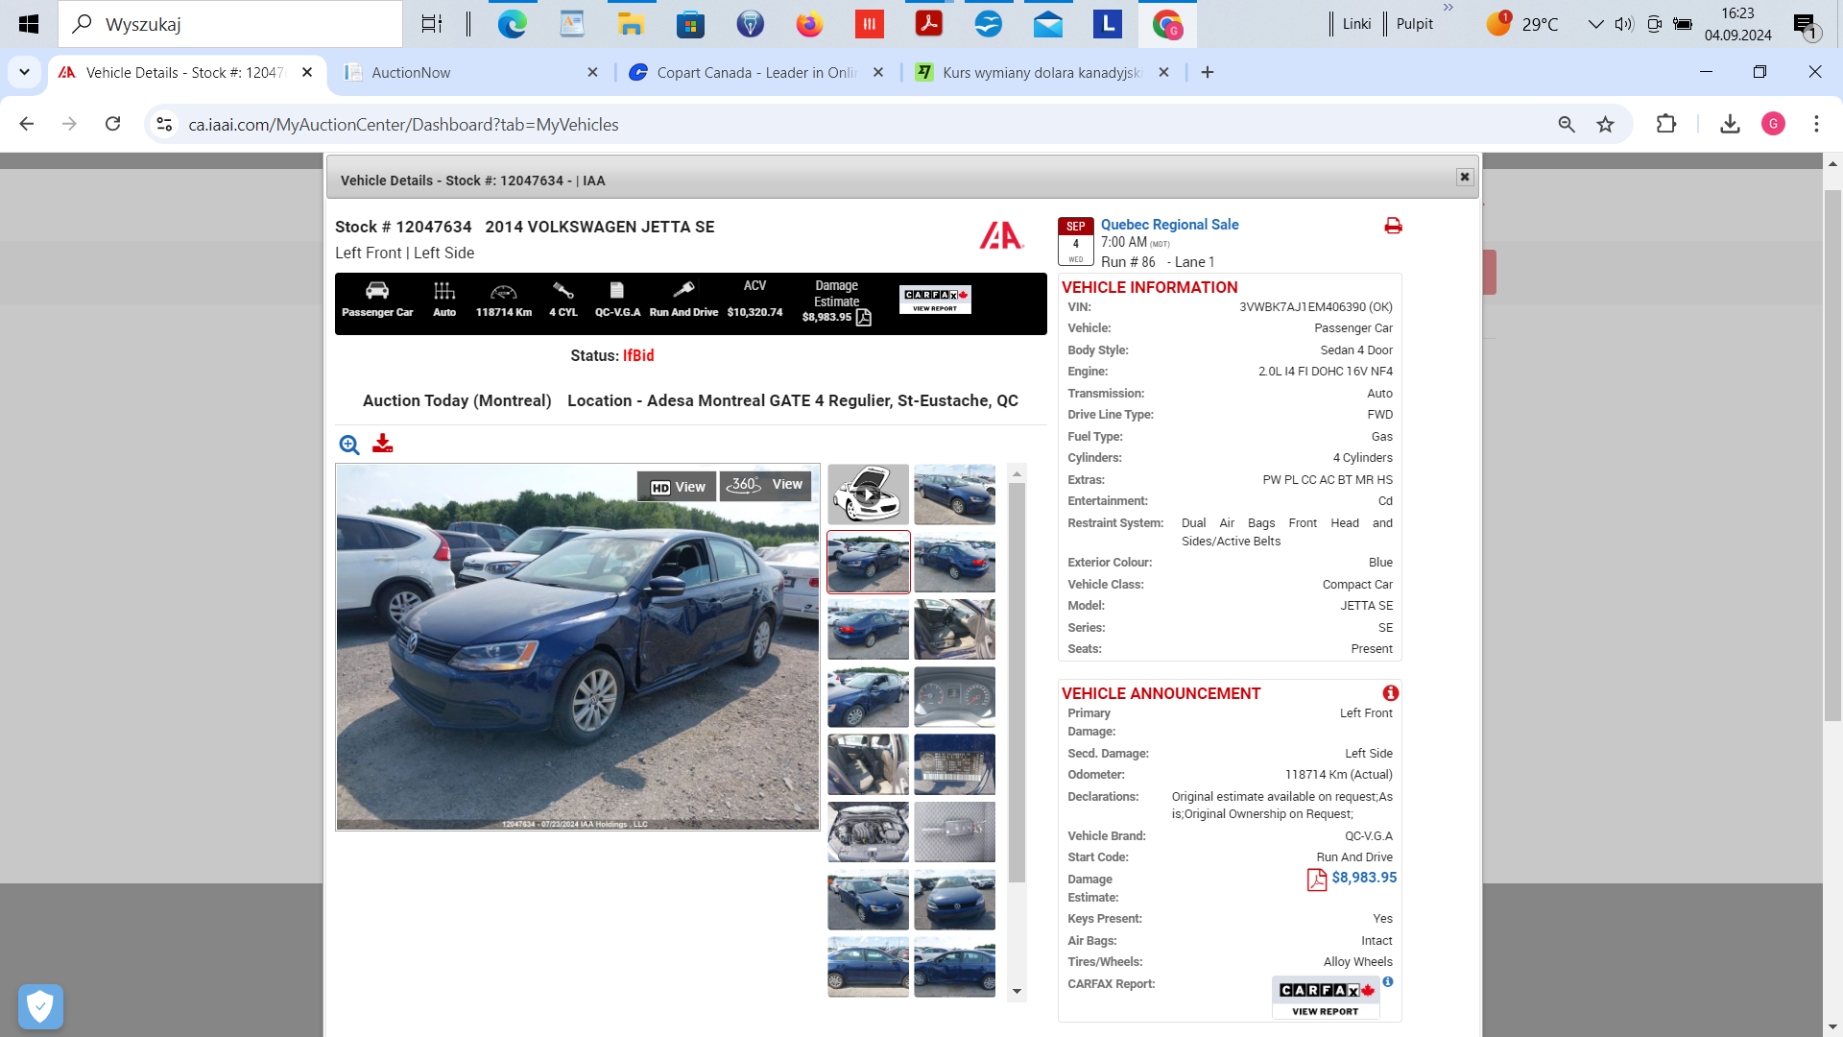Play the engine video thumbnail
Screen dimensions: 1843x1037
click(x=868, y=494)
